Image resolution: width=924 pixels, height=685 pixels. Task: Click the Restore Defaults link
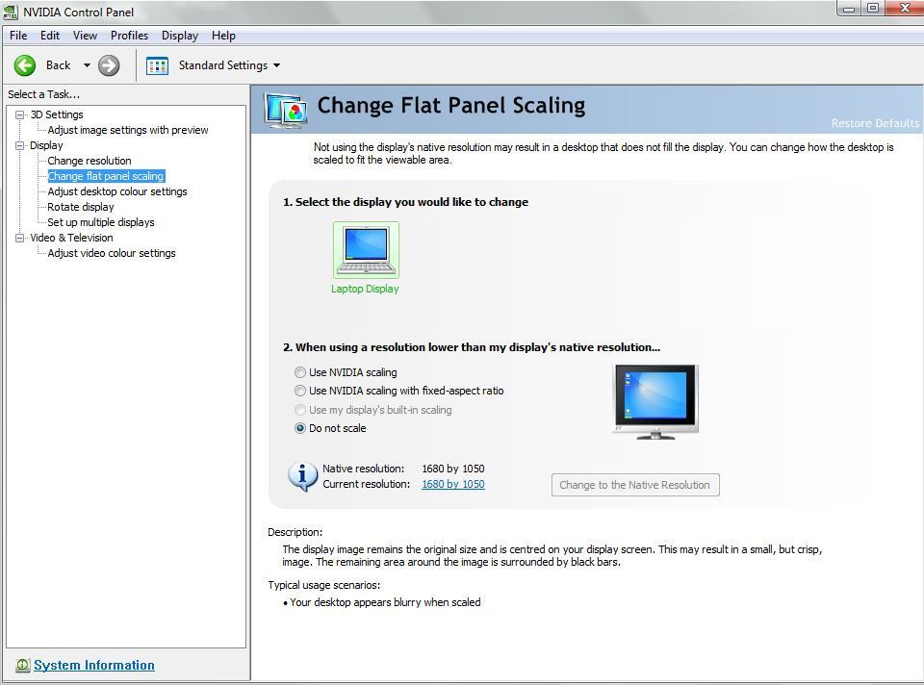875,123
